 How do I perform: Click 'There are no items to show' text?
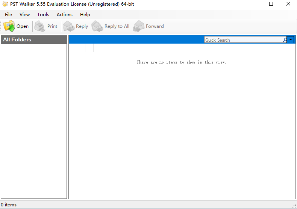point(181,62)
